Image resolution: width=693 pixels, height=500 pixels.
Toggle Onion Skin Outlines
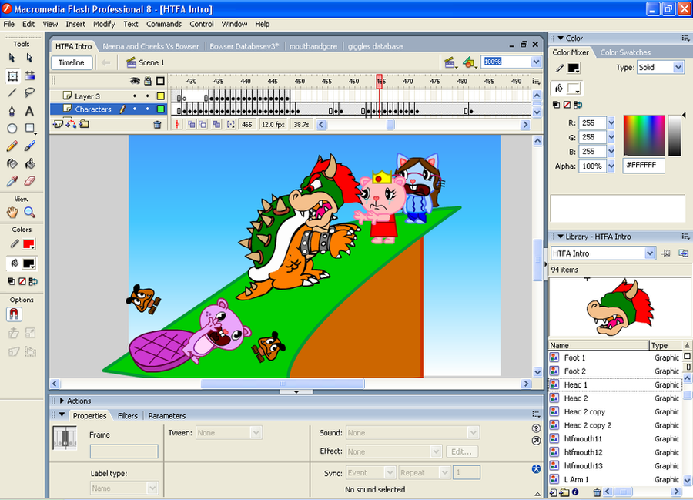(x=202, y=125)
